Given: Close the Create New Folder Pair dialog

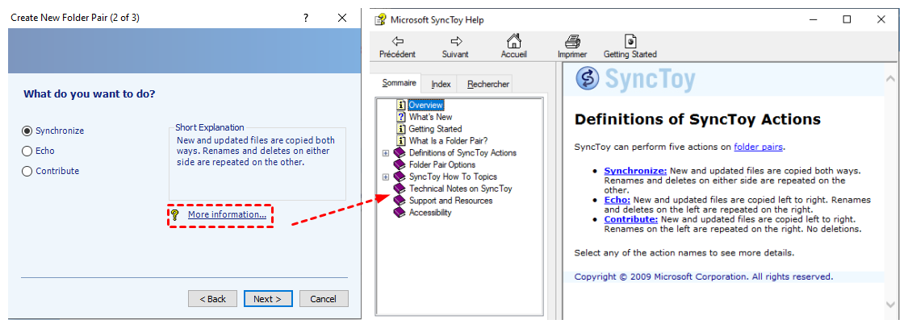Looking at the screenshot, I should click(x=342, y=18).
